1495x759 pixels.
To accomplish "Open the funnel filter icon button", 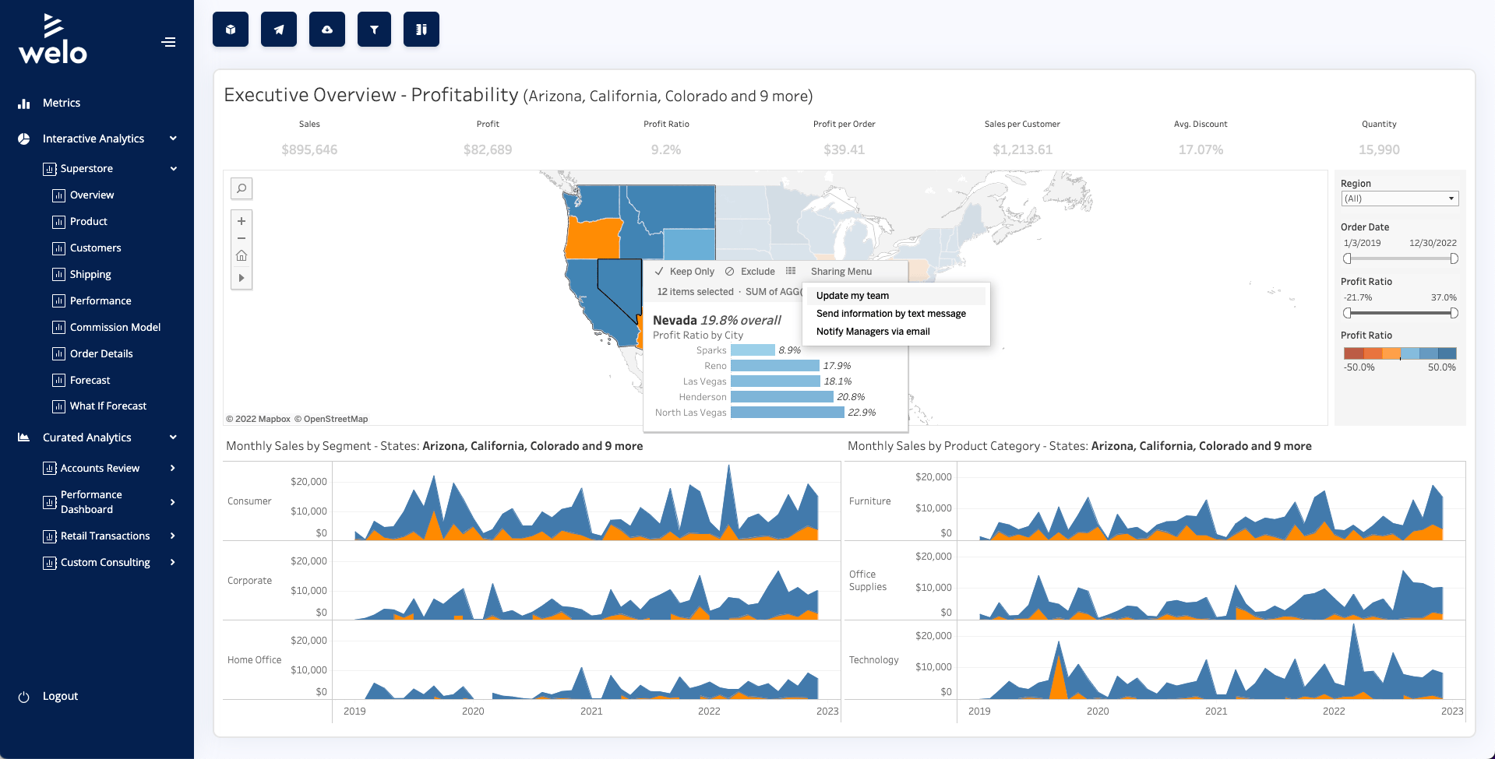I will click(x=374, y=30).
